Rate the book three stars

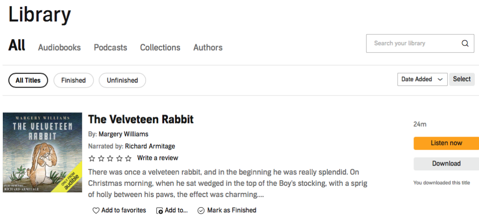coord(110,158)
